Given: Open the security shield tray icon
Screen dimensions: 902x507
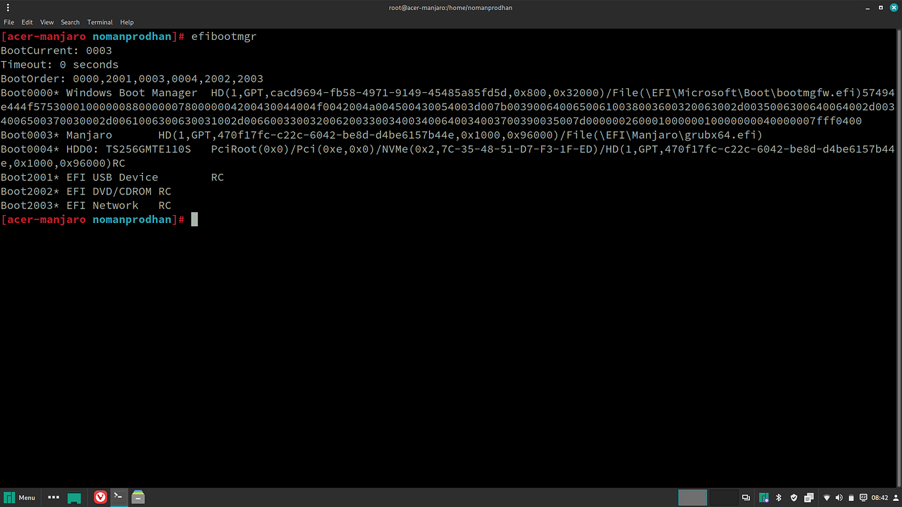Looking at the screenshot, I should point(794,497).
